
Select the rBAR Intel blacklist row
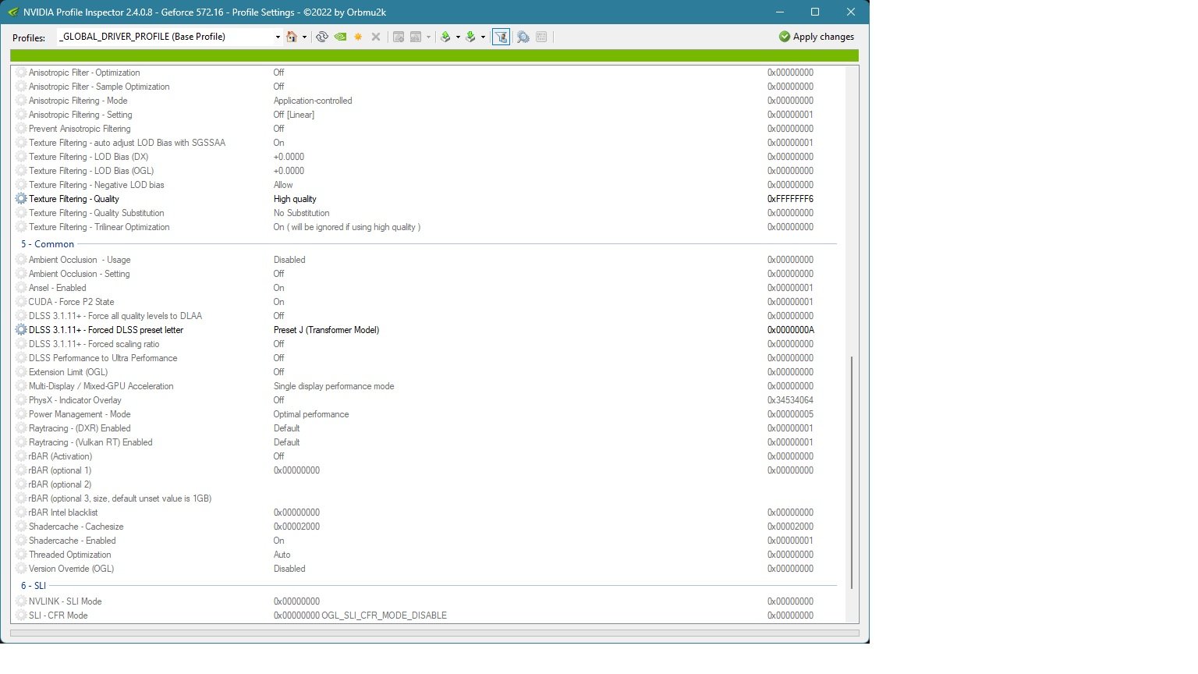427,513
